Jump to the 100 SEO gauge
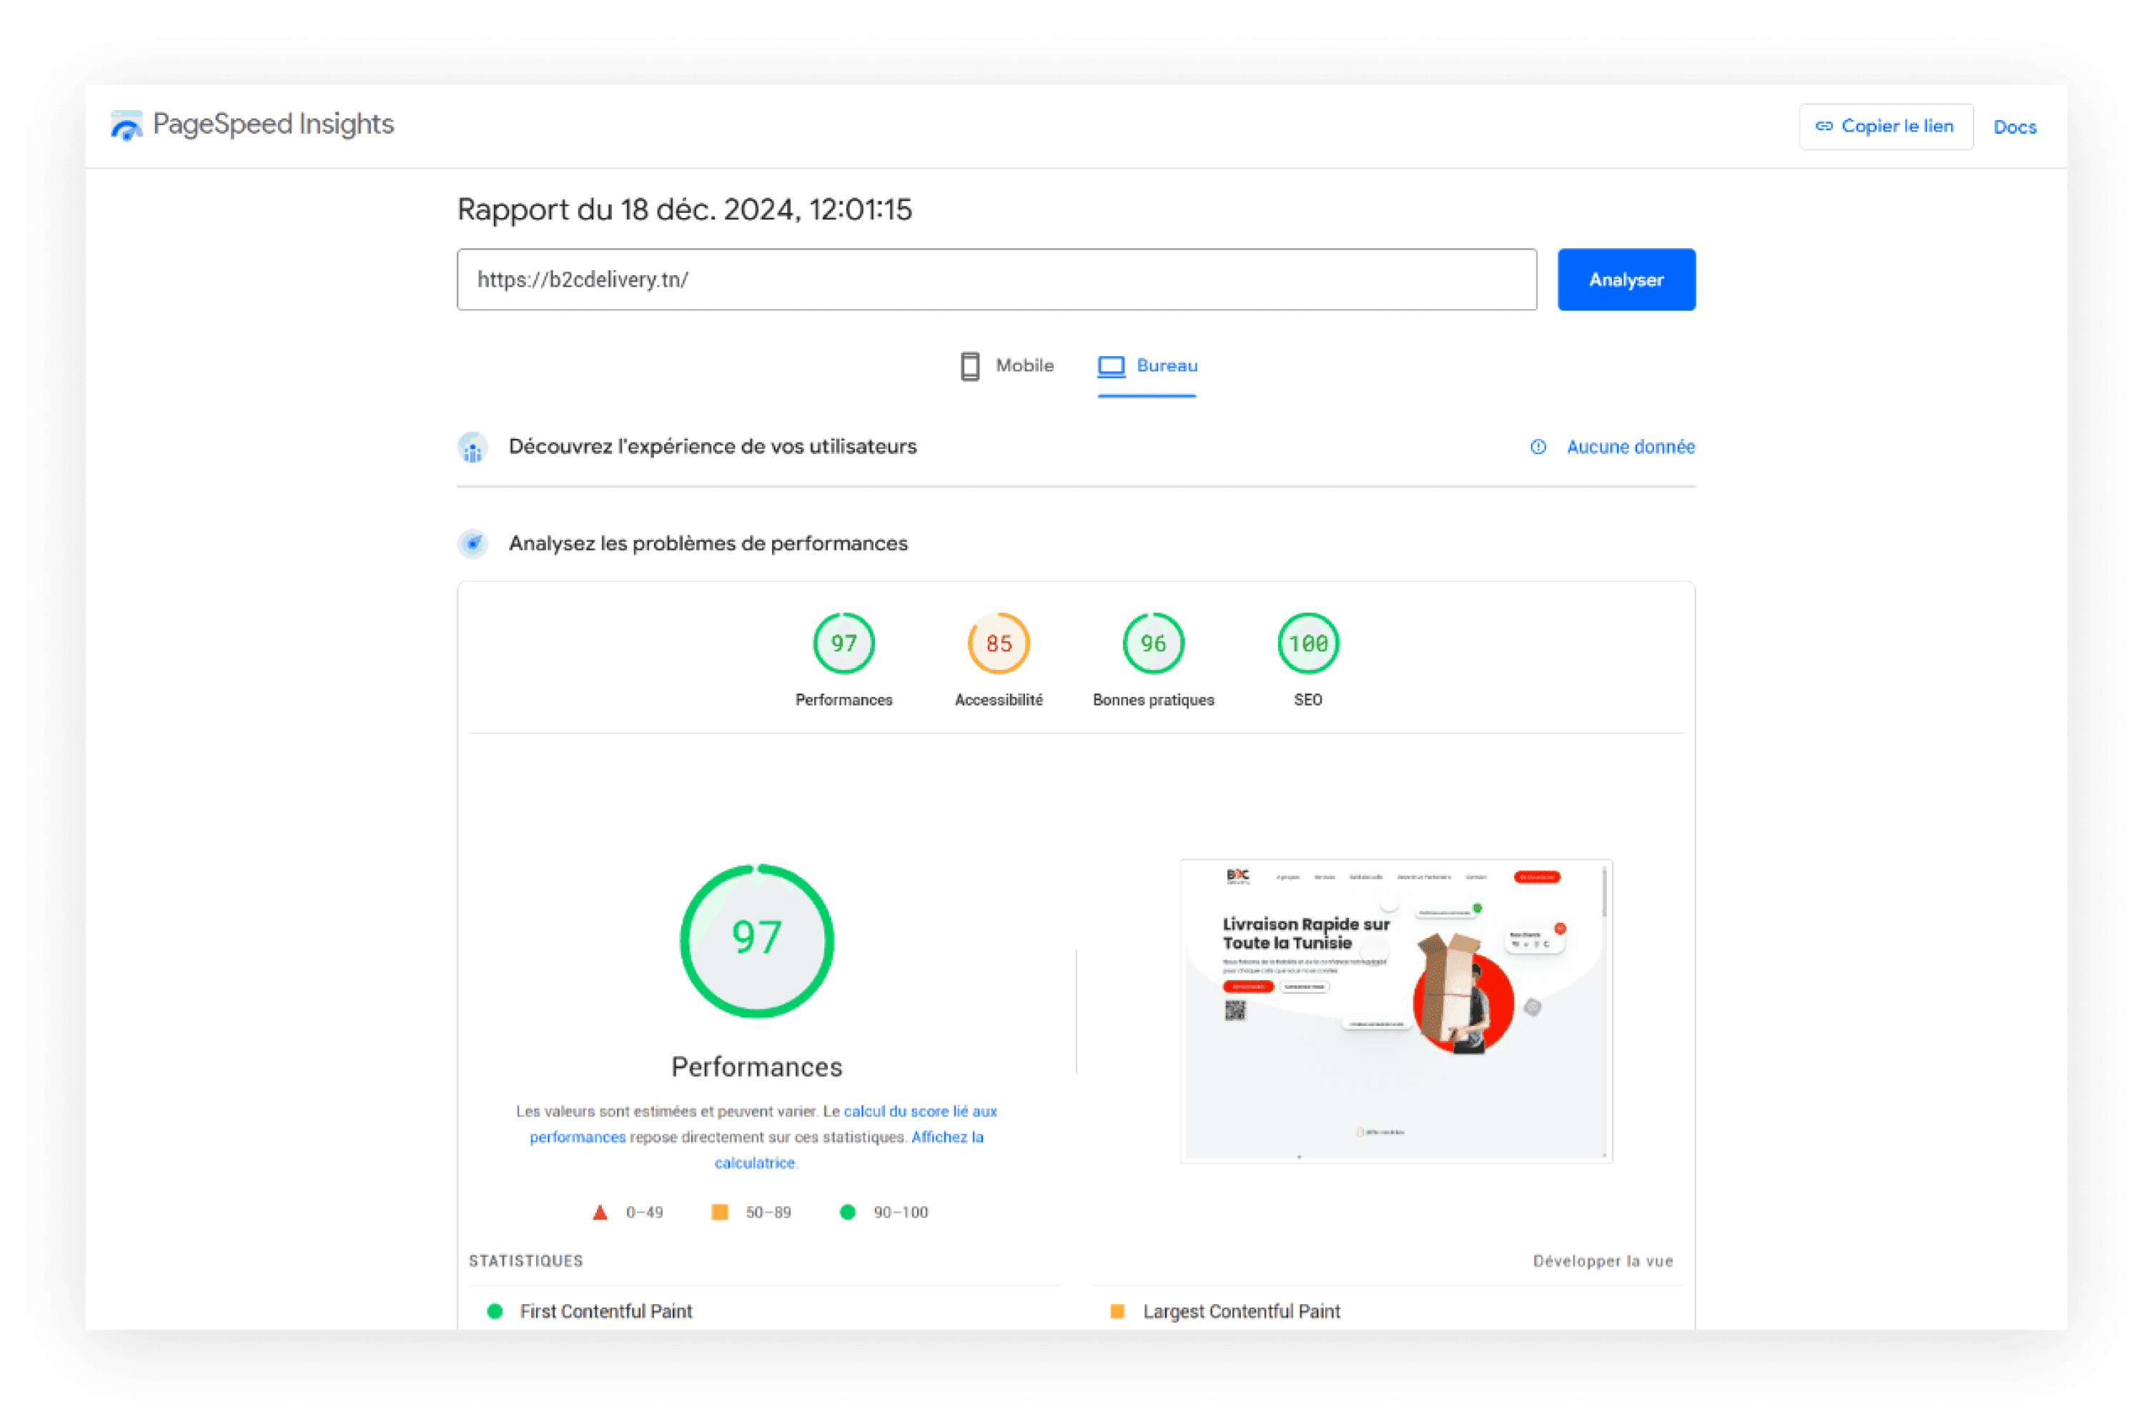The width and height of the screenshot is (2153, 1427). click(x=1307, y=643)
